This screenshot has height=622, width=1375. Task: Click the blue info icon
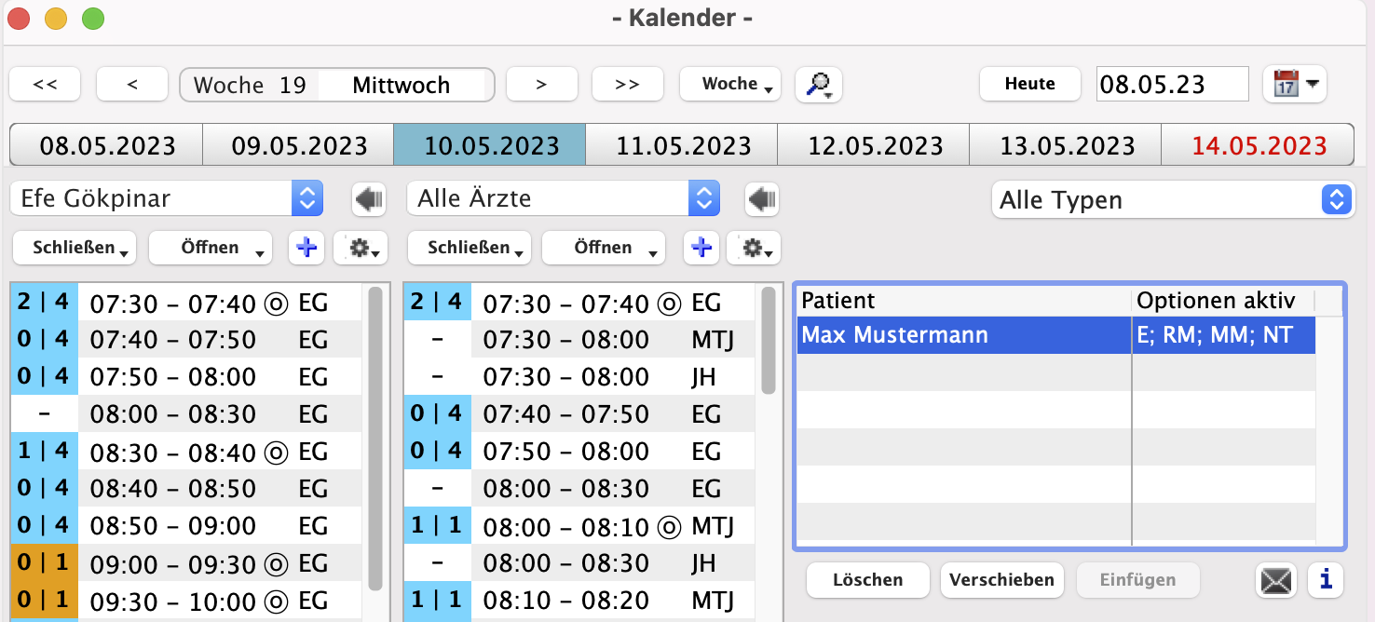[1325, 580]
